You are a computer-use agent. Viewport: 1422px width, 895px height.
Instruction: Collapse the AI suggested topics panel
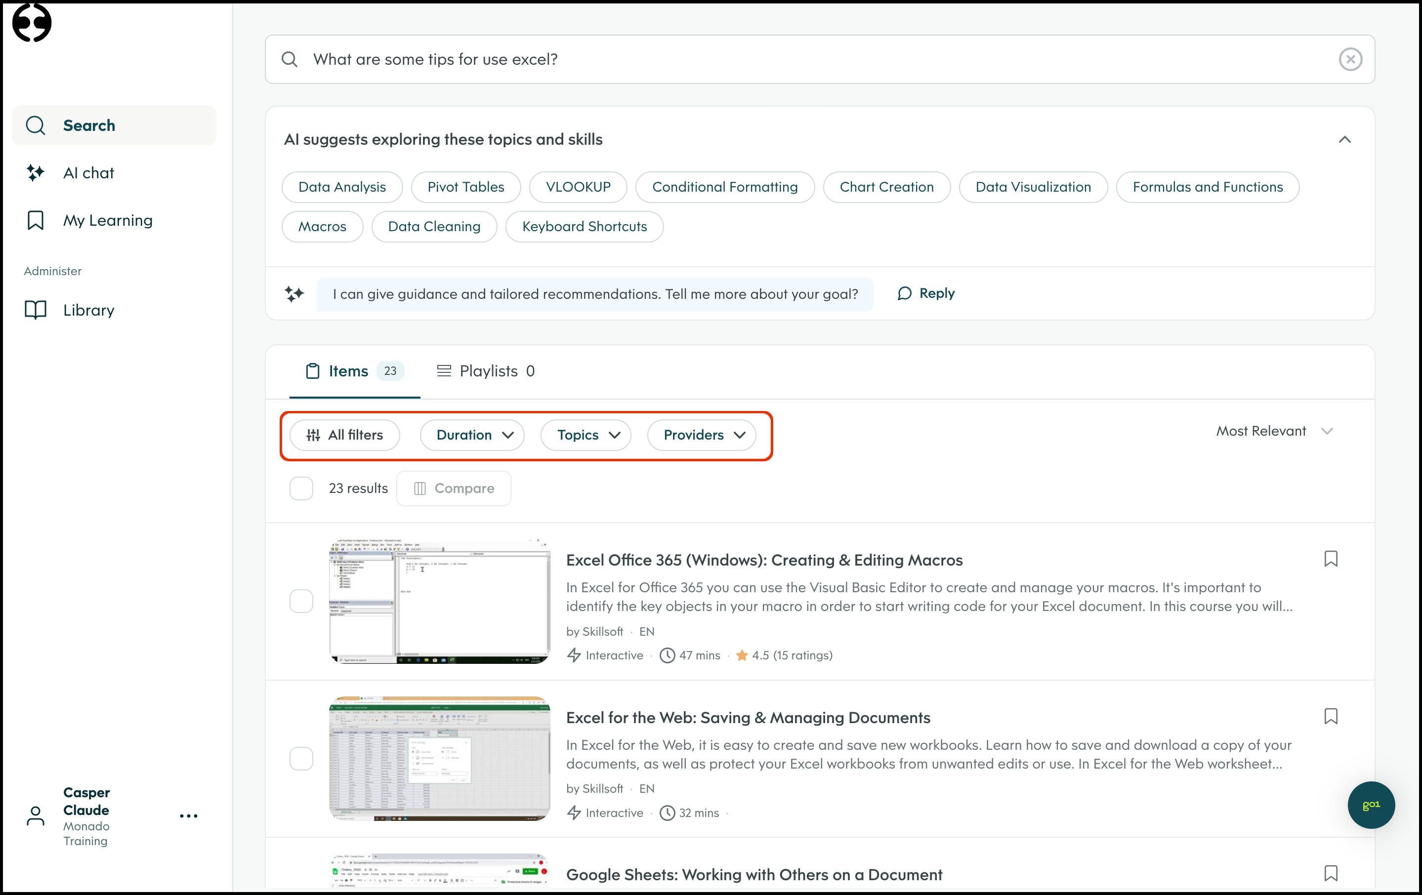(x=1344, y=139)
